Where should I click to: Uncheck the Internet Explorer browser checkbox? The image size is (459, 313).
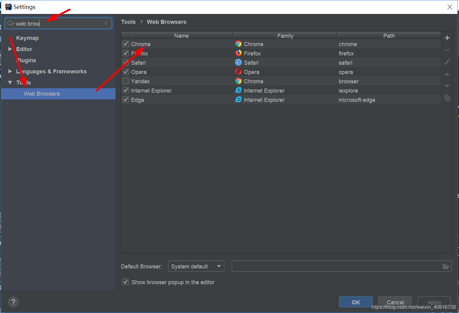126,90
